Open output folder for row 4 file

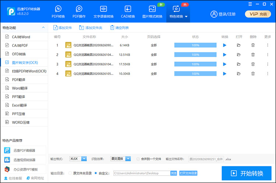click(x=239, y=73)
